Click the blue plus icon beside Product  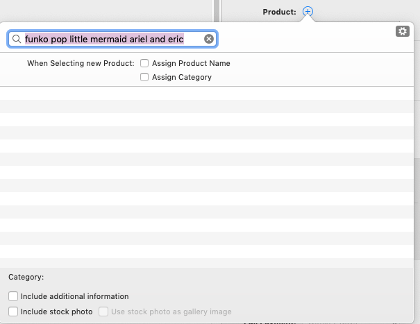tap(308, 12)
